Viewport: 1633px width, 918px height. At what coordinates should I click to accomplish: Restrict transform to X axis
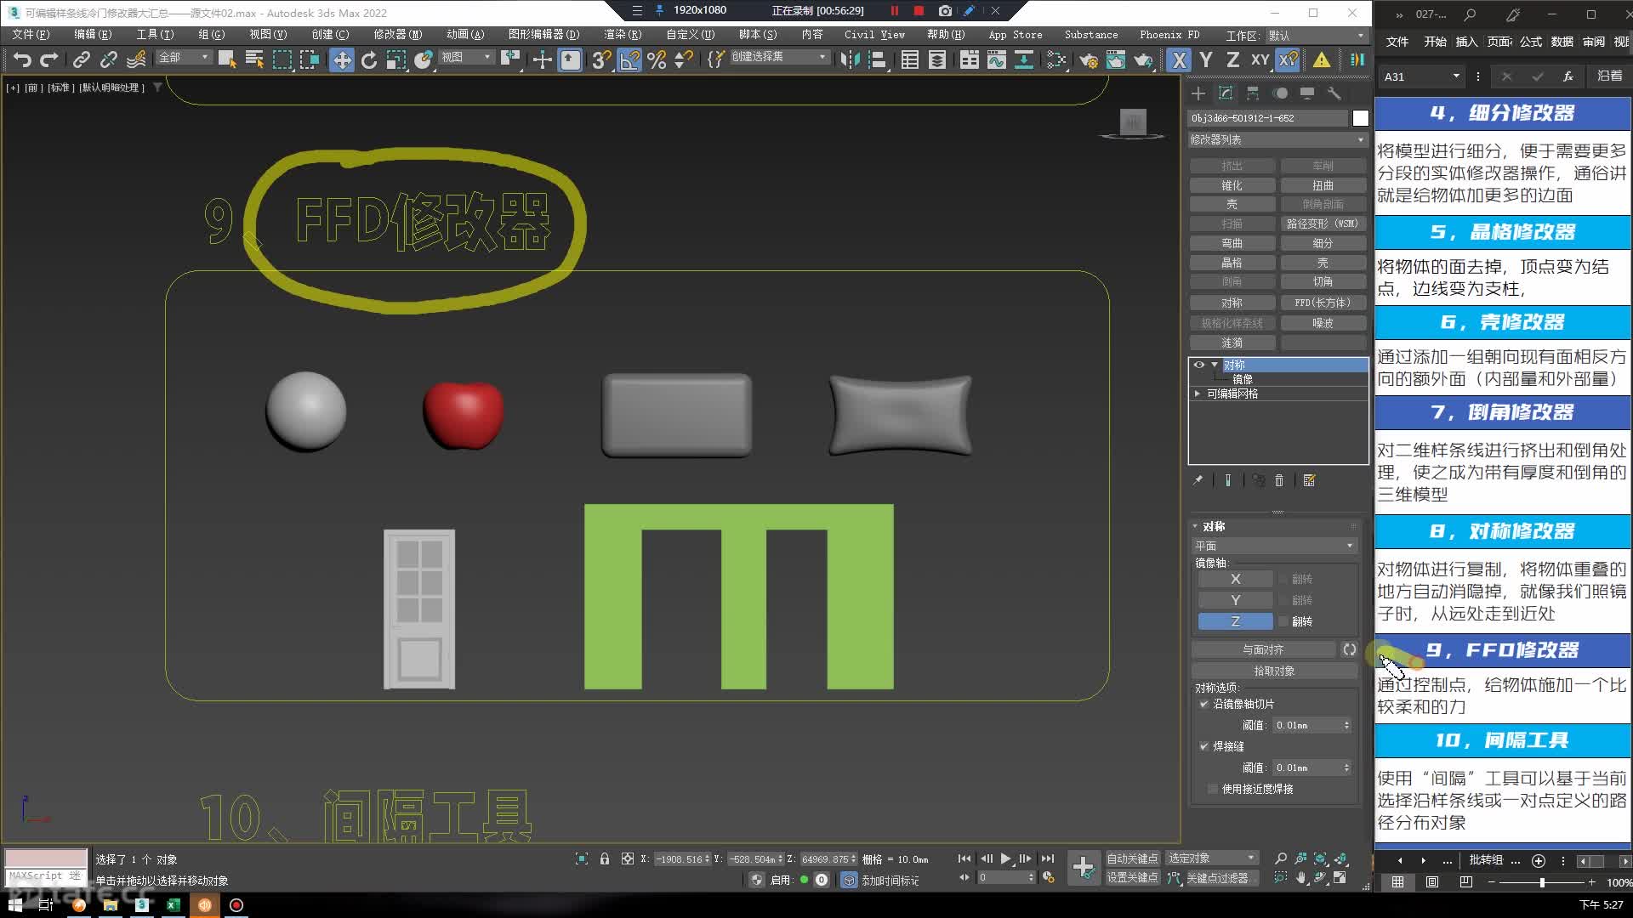pyautogui.click(x=1179, y=59)
